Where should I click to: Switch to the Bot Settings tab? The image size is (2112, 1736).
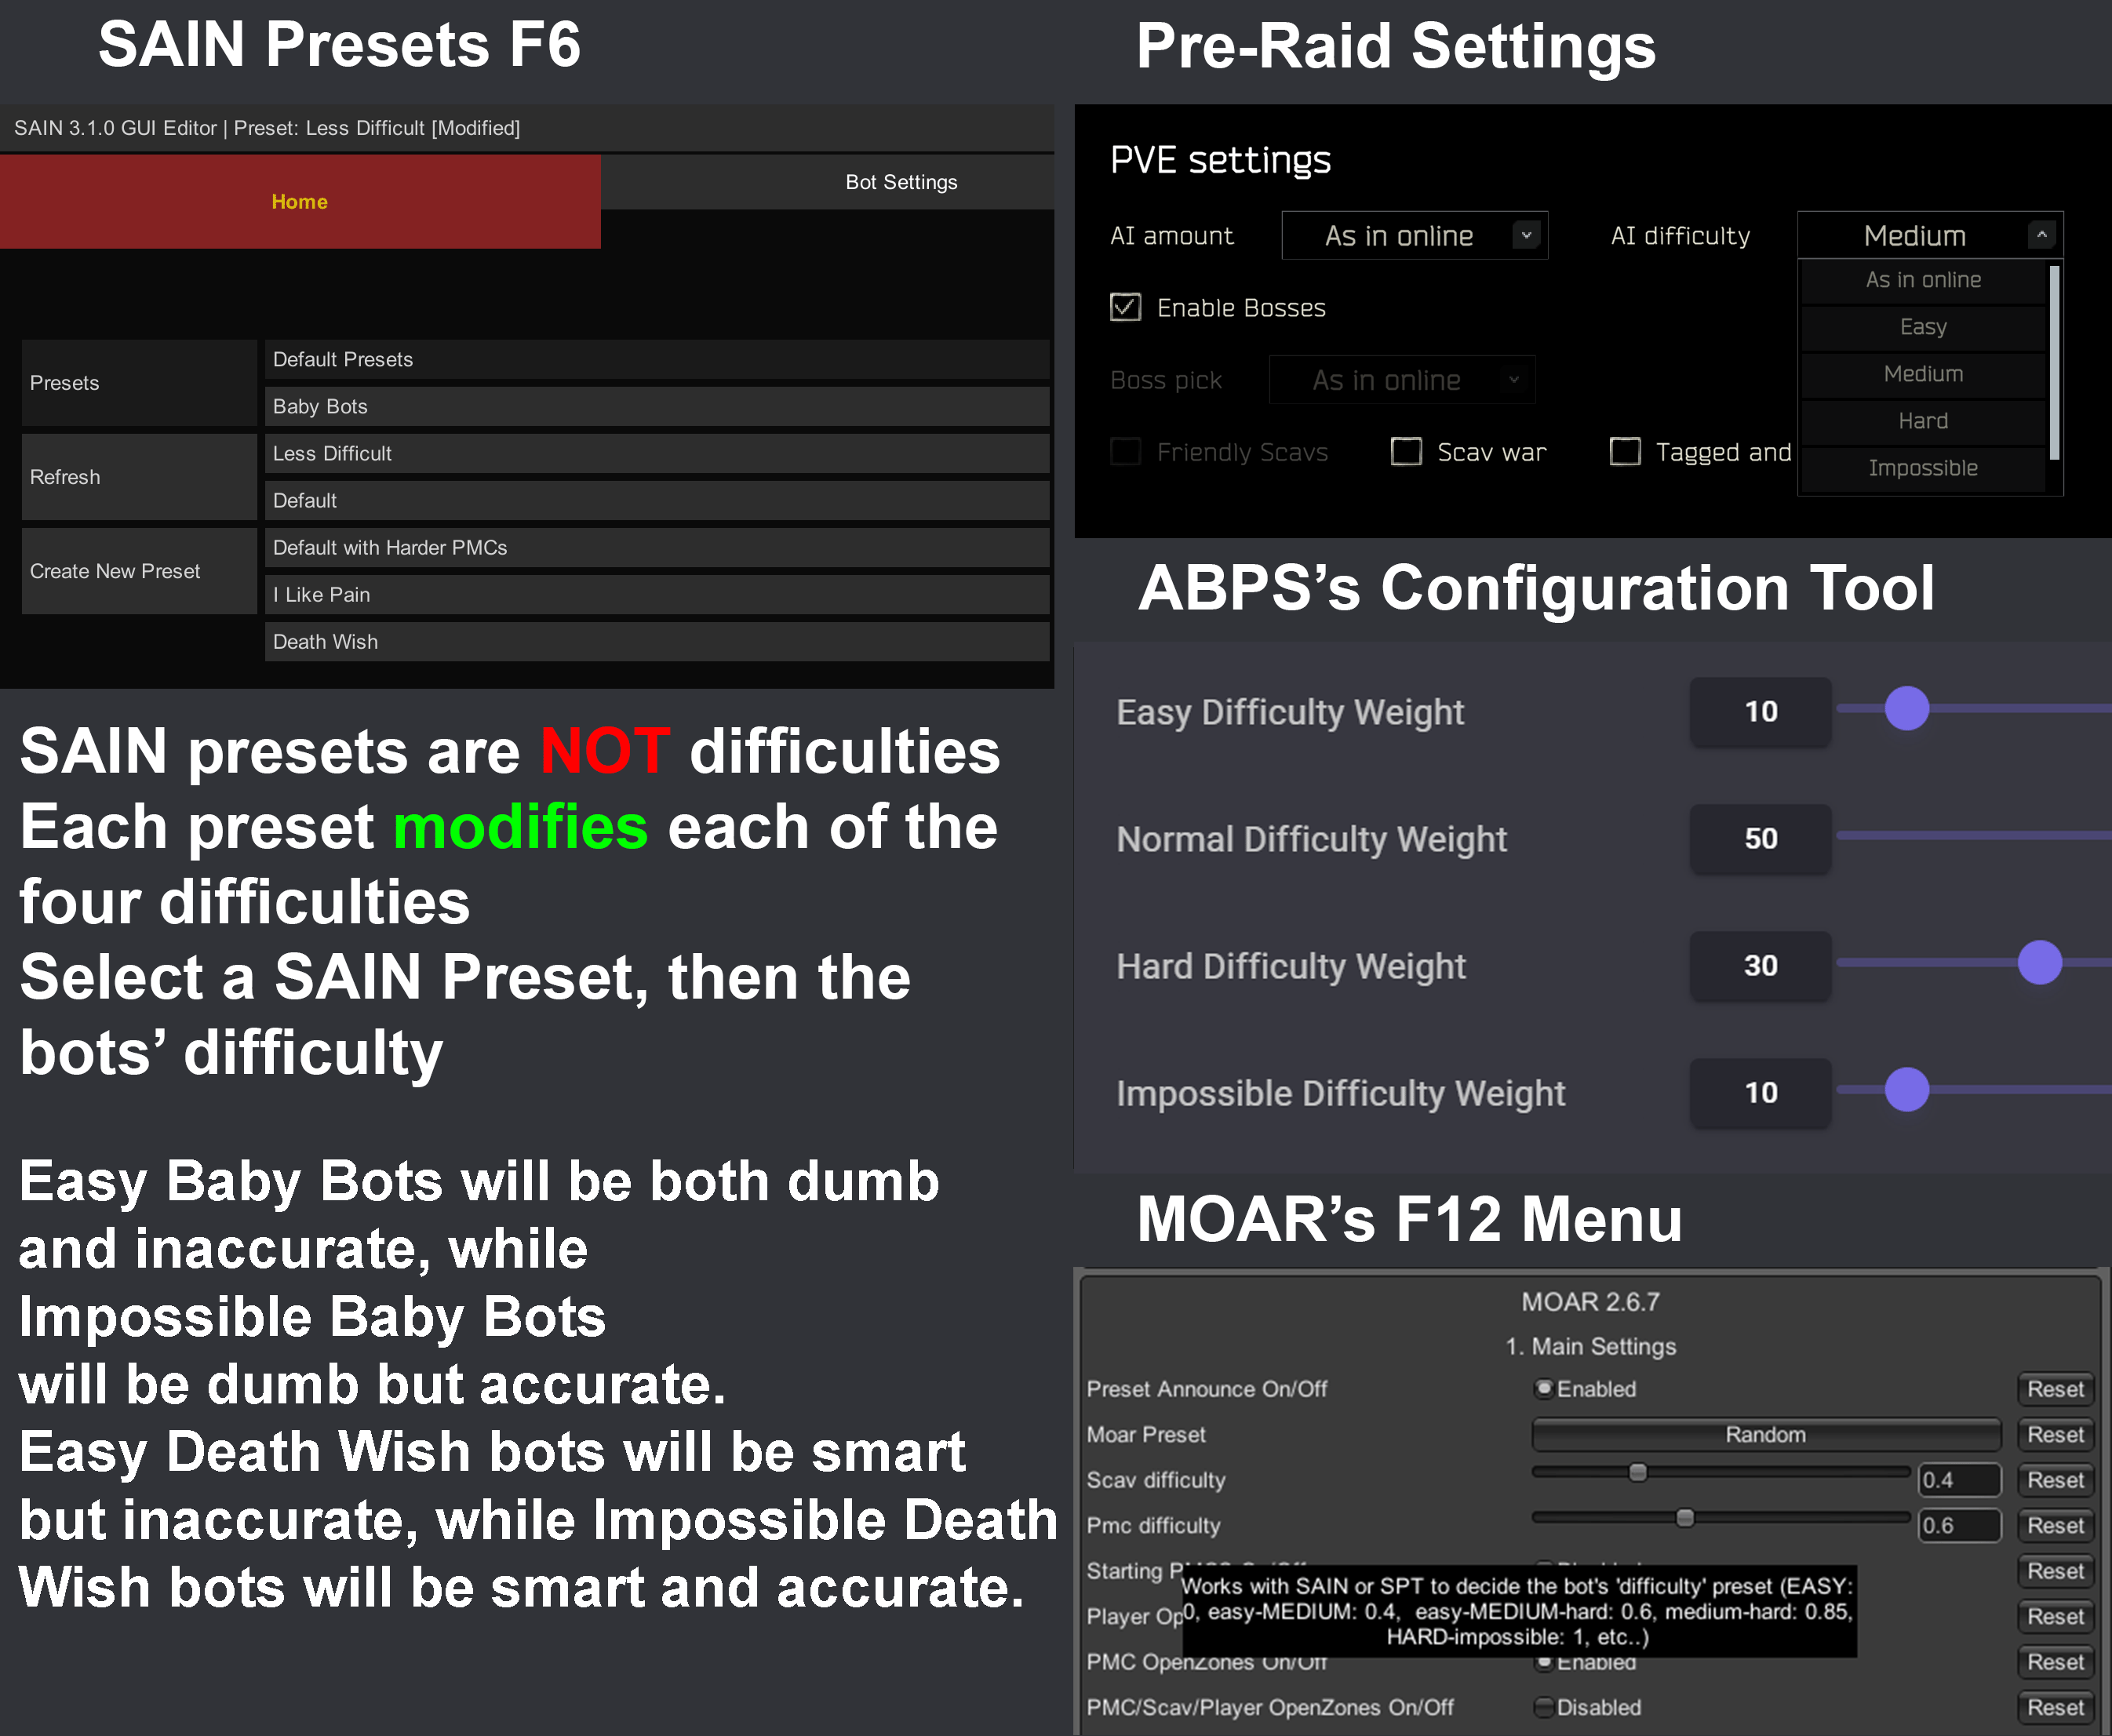coord(900,182)
